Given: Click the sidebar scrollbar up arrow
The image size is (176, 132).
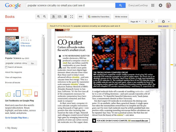Looking at the screenshot, I should click(43, 36).
